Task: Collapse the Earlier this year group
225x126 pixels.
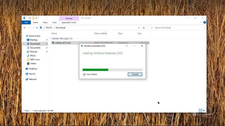Action: [51, 38]
